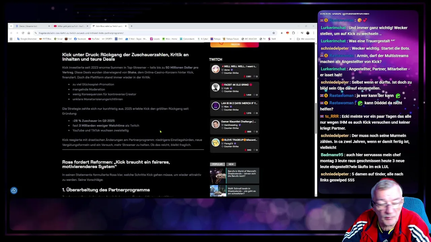This screenshot has height=242, width=431.
Task: Open the browser home page icon
Action: (29, 33)
